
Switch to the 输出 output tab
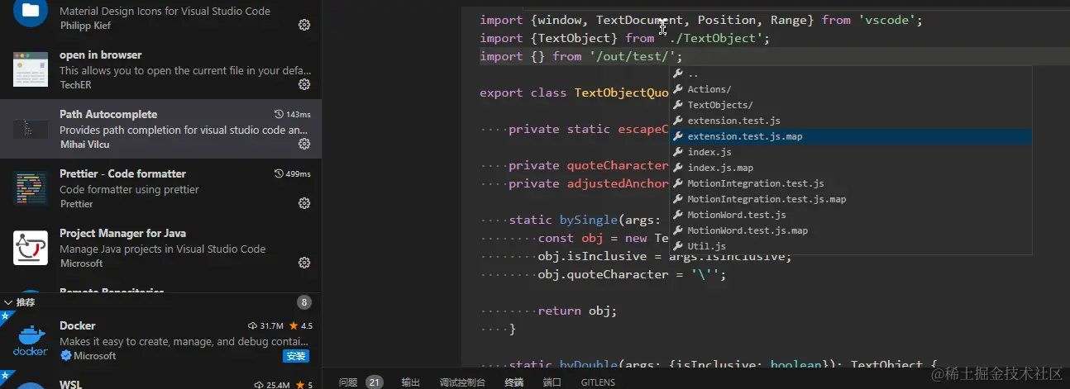pyautogui.click(x=411, y=382)
